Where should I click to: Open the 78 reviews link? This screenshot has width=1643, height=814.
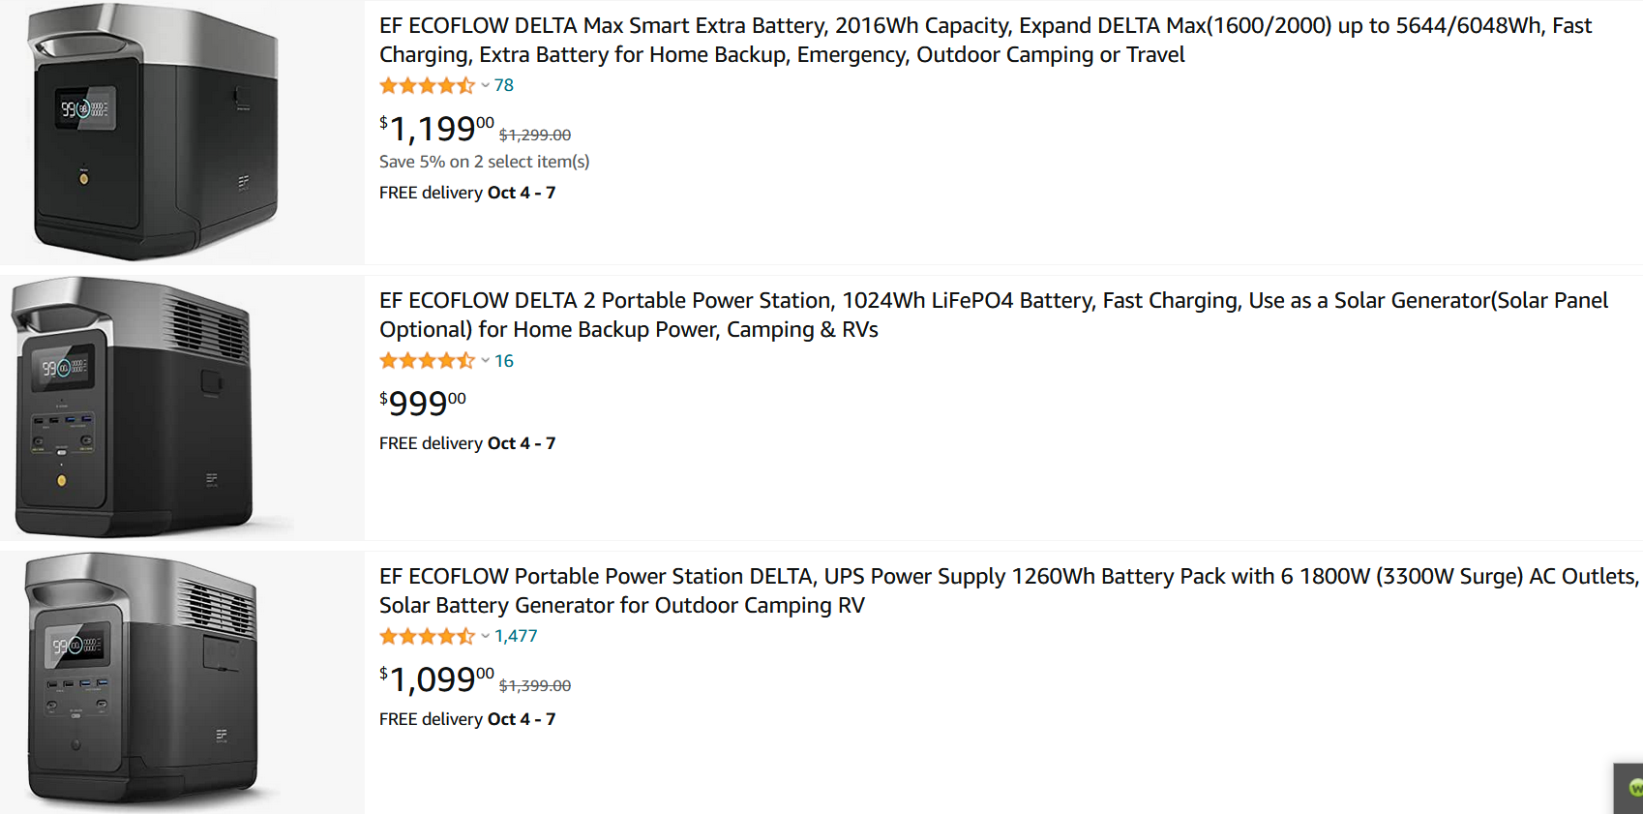coord(504,85)
